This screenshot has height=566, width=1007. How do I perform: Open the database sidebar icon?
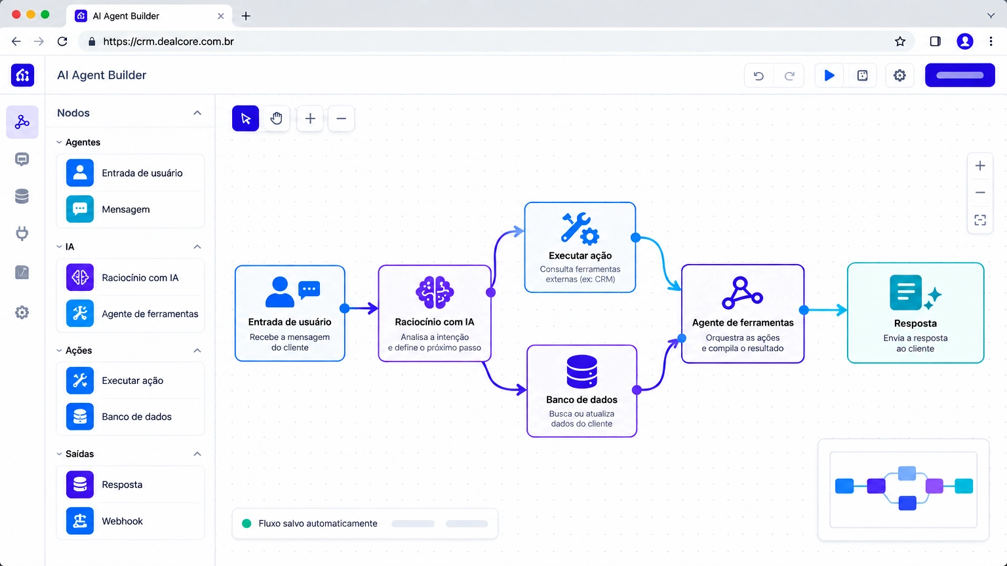22,197
